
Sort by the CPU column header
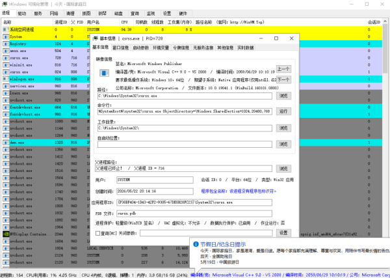126,22
